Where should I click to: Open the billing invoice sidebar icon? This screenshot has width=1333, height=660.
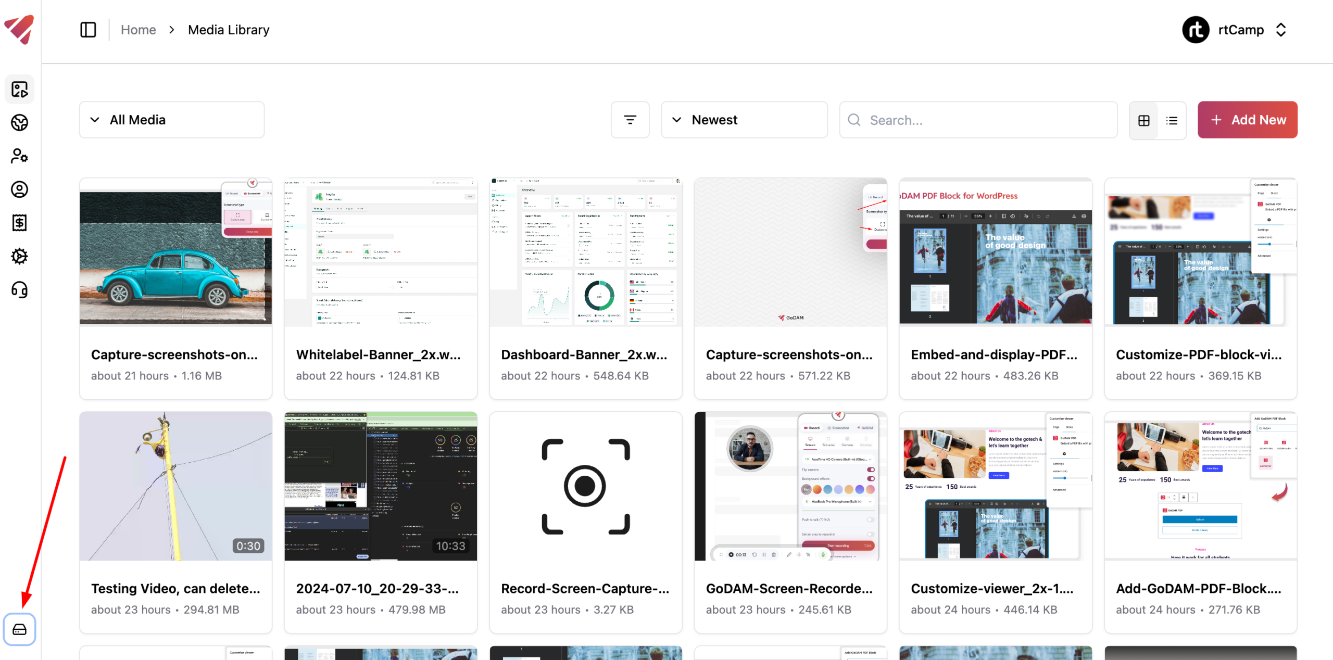pos(20,223)
